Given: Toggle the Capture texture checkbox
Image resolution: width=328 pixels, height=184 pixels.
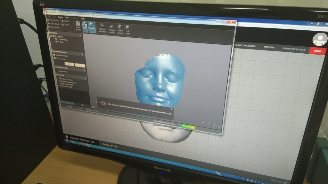Looking at the screenshot, I should [x=54, y=58].
